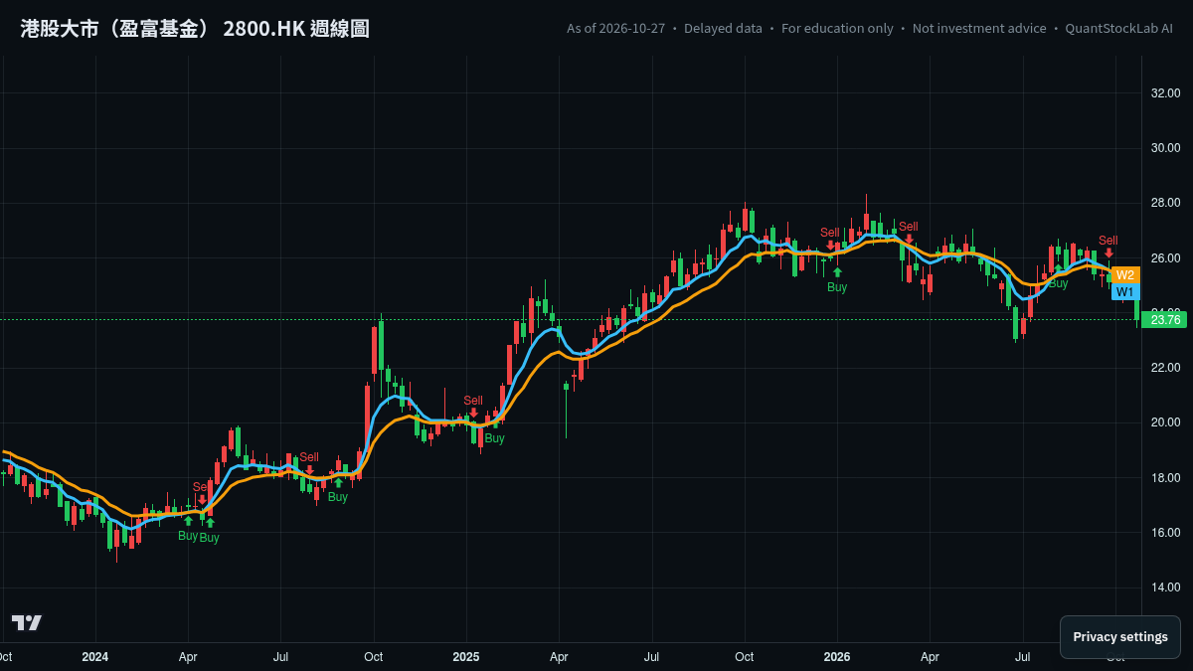Click the 18.00 price axis label

[1164, 478]
